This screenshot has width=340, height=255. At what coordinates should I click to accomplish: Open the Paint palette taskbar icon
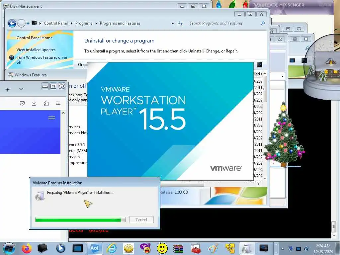pyautogui.click(x=213, y=249)
